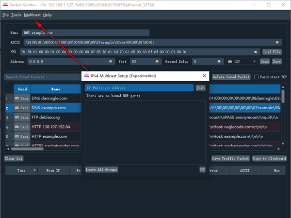Select row number 3 header
This screenshot has height=218, width=291.
point(9,117)
